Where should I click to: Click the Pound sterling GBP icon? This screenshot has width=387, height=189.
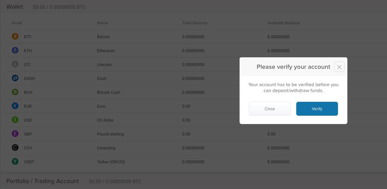[15, 134]
